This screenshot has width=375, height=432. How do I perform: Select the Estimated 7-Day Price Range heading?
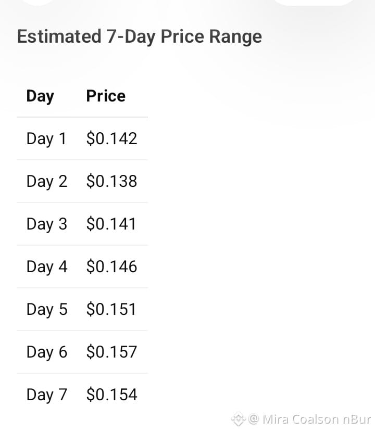click(x=140, y=36)
